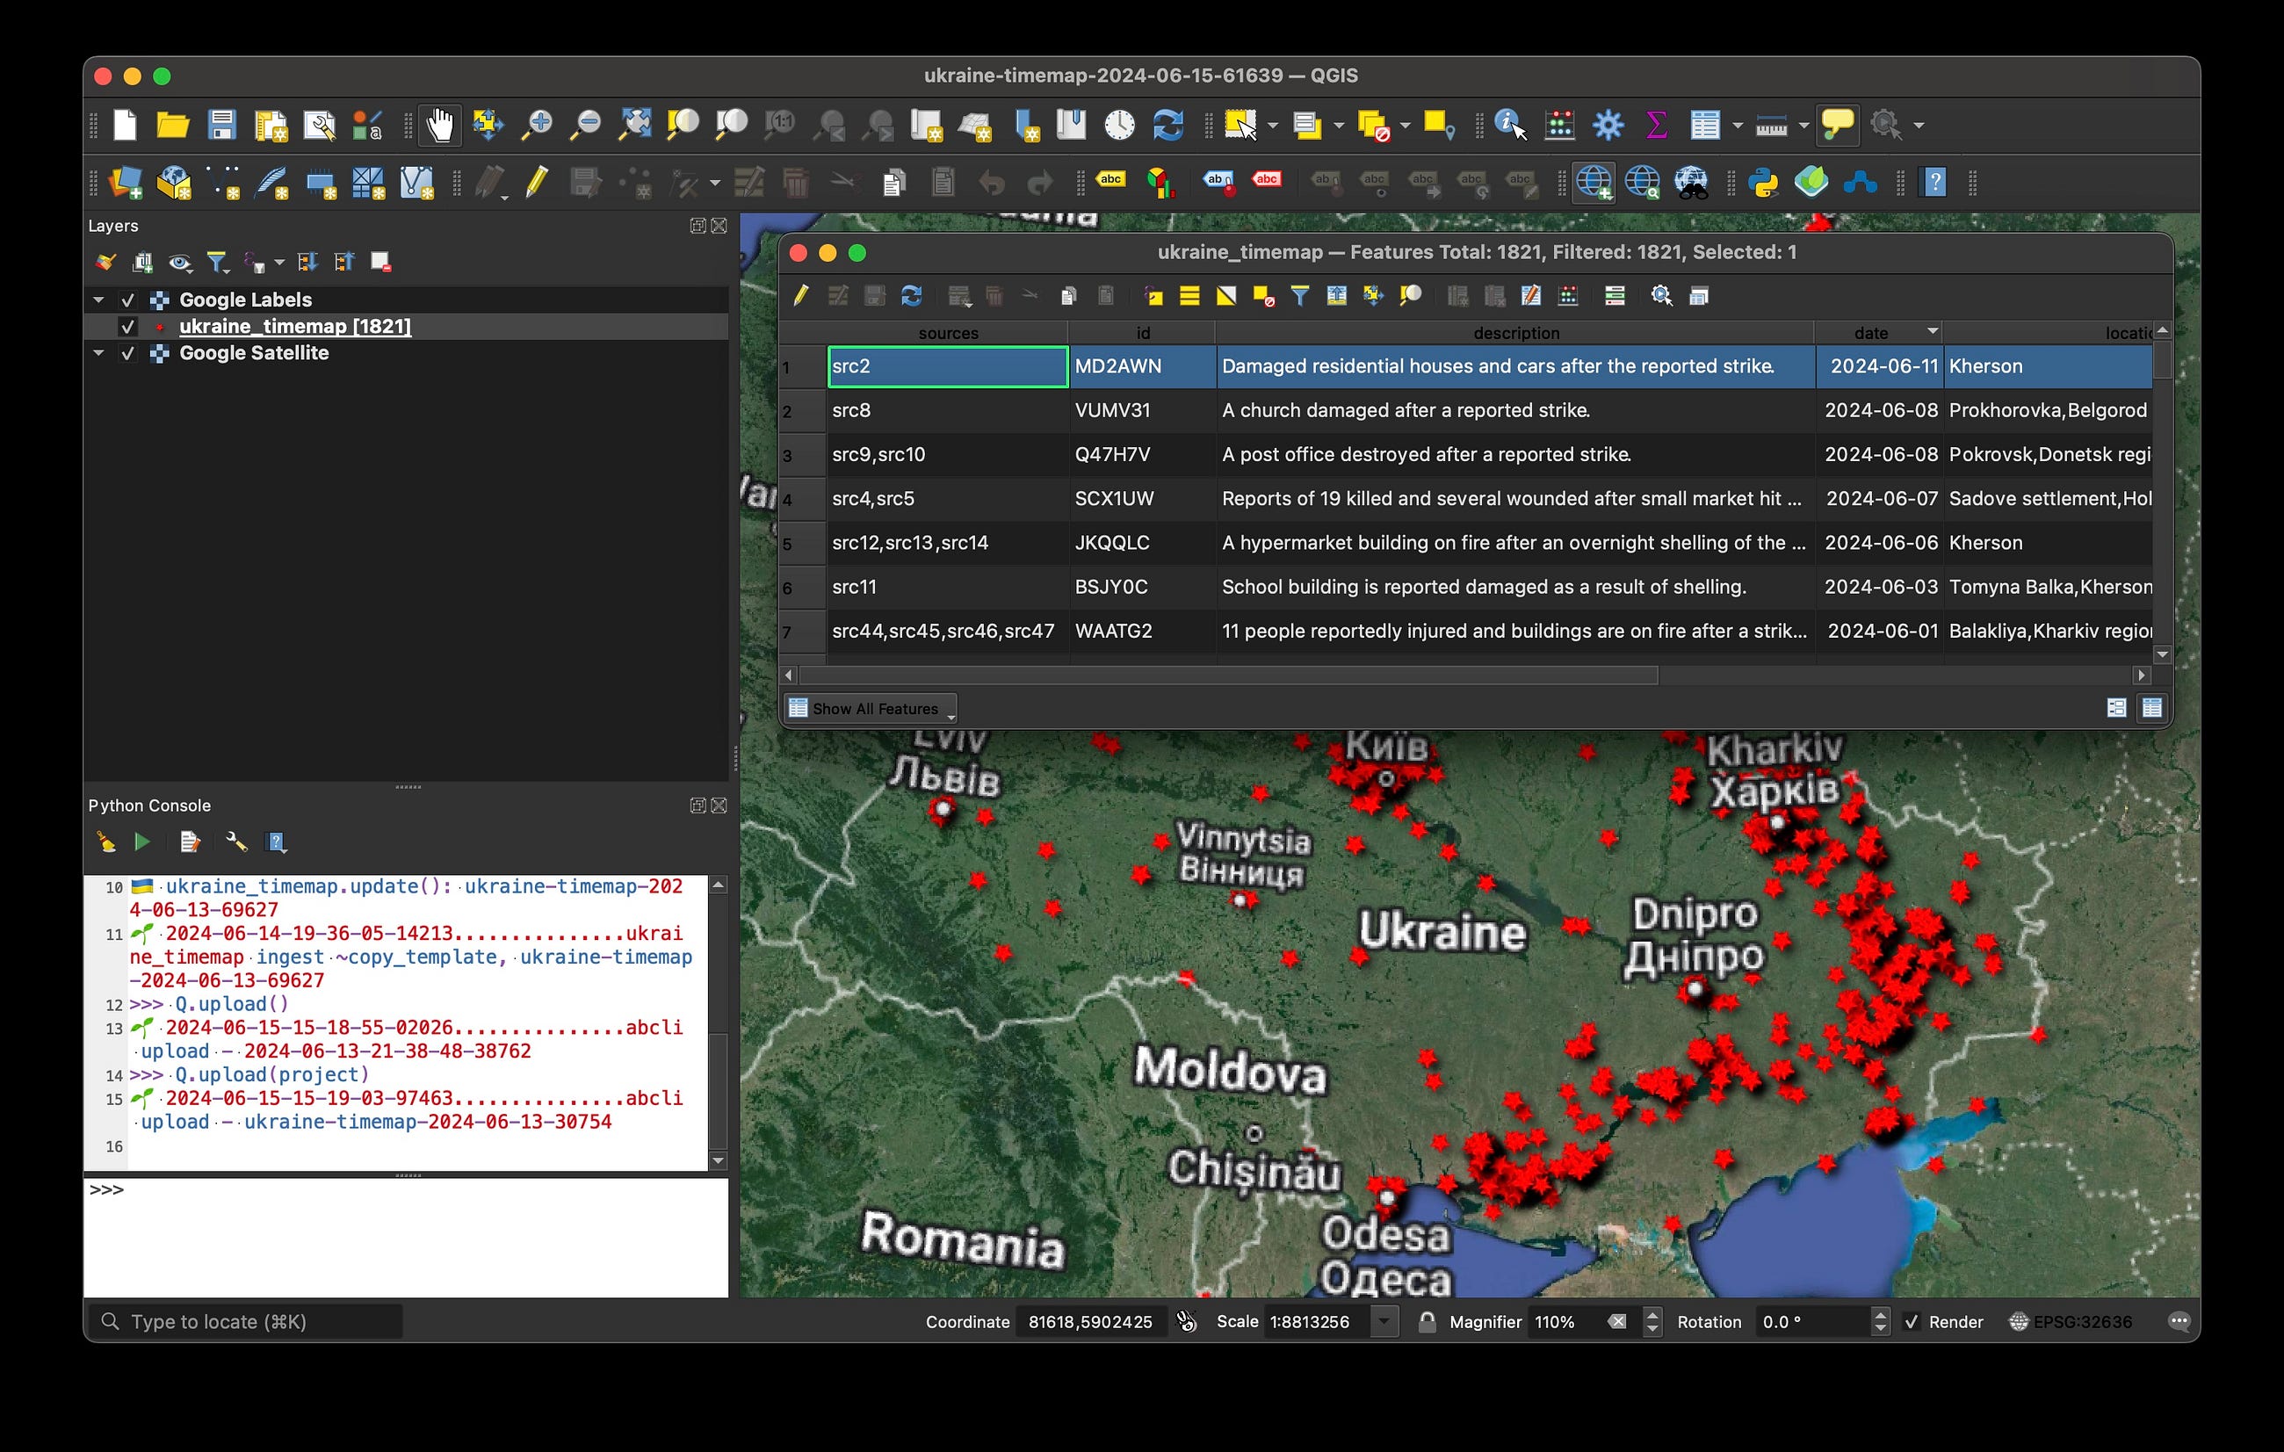
Task: Open Python console options wrench icon
Action: click(236, 842)
